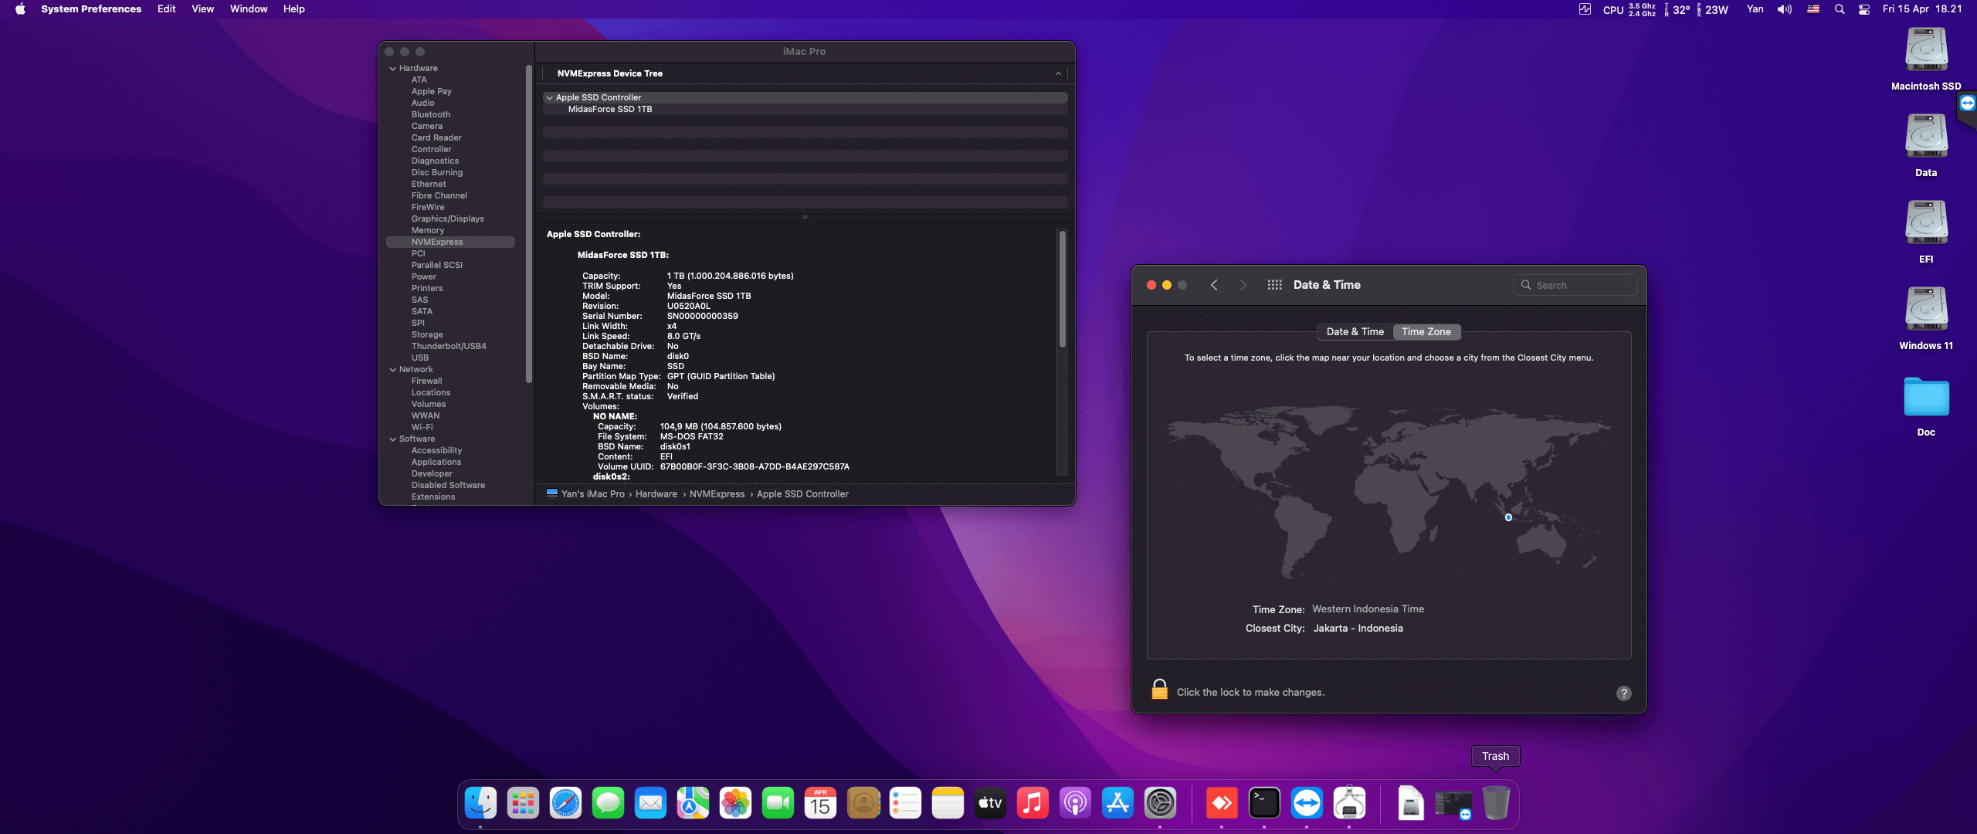Click the sidebar vertical scrollbar
This screenshot has width=1977, height=834.
(x=529, y=224)
